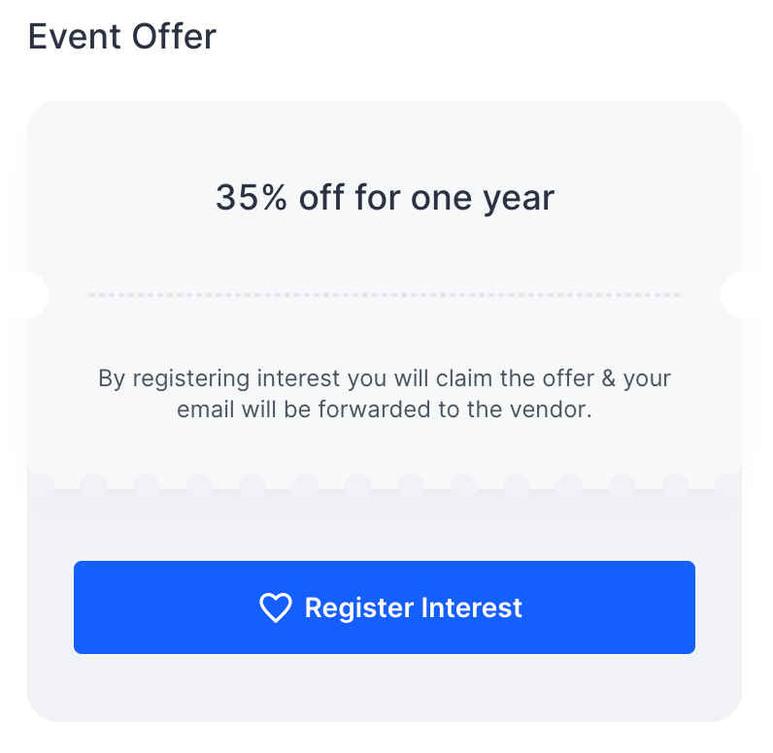The height and width of the screenshot is (753, 773).
Task: Click the right semicircle notch of coupon
Action: coord(734,294)
